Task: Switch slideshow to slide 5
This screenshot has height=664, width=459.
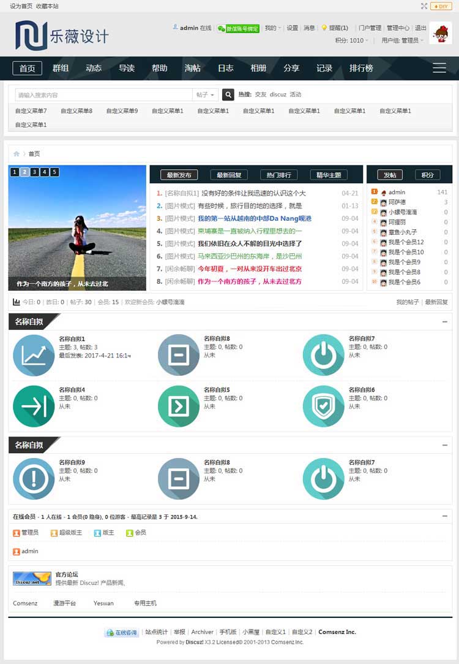Action: (x=54, y=172)
